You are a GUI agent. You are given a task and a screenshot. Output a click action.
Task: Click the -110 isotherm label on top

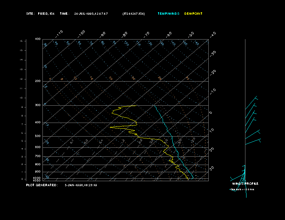(59, 34)
